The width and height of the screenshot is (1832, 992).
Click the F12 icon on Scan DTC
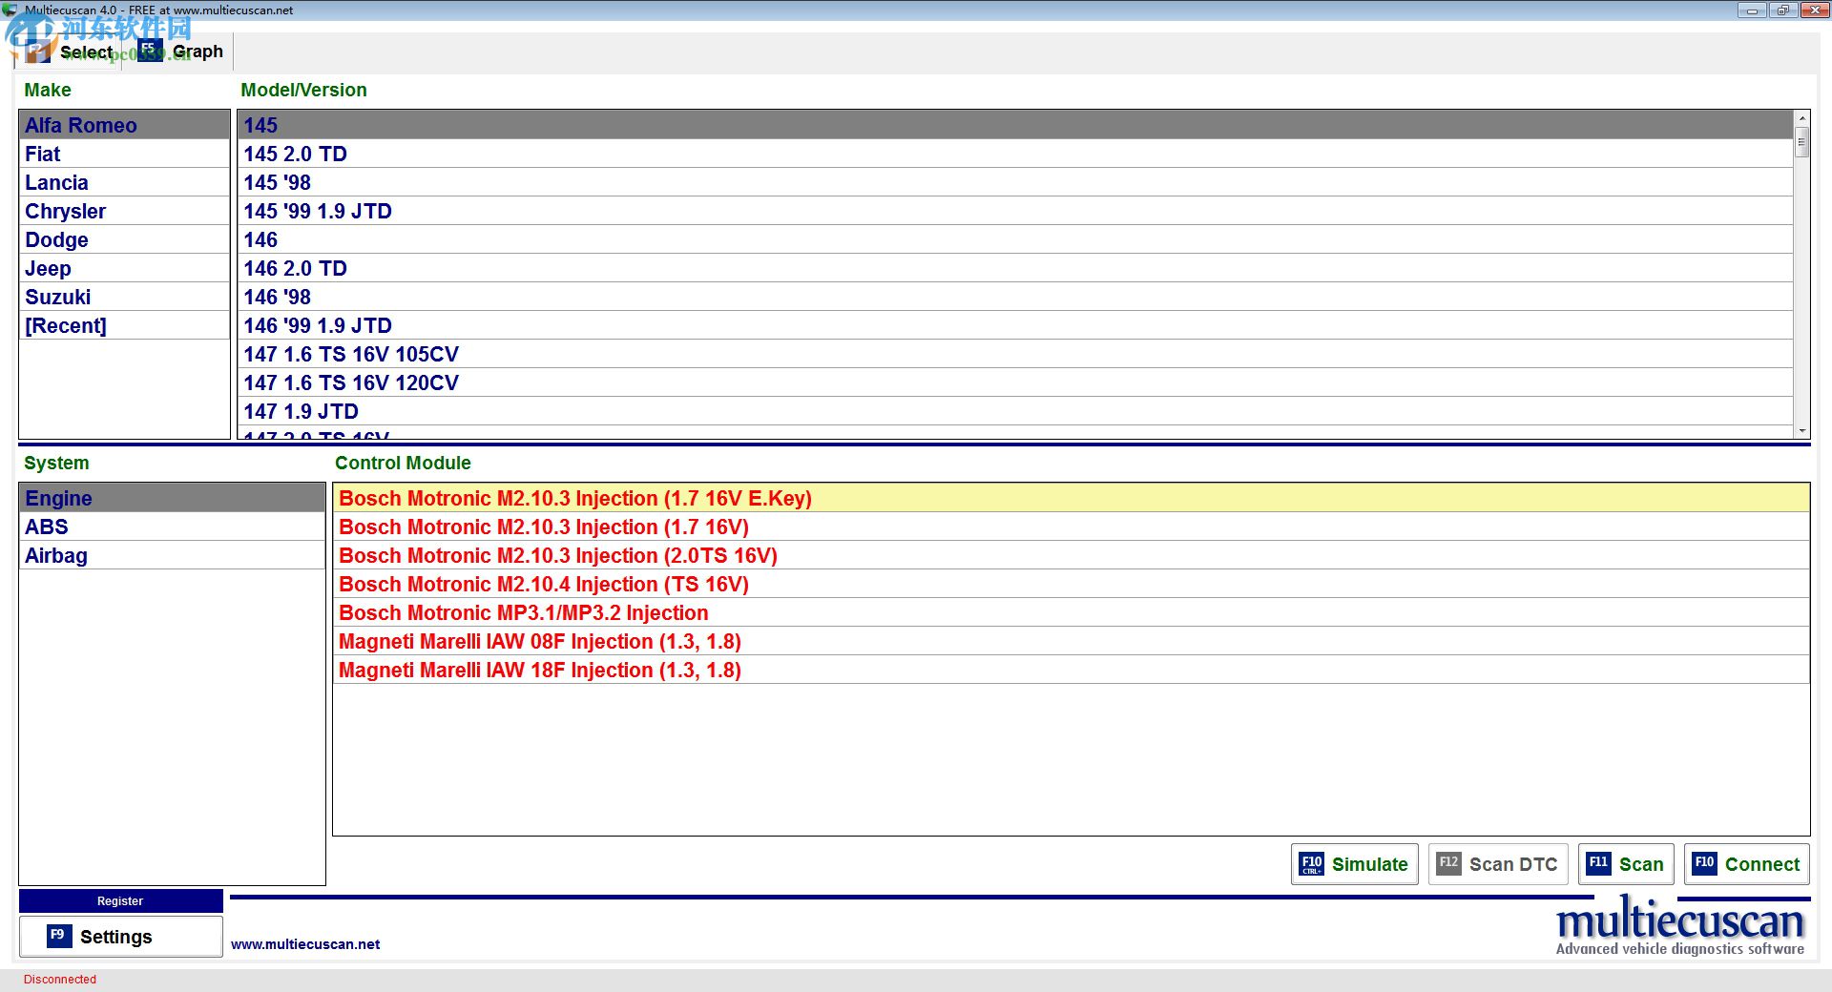coord(1448,864)
